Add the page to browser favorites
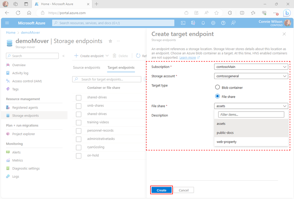The width and height of the screenshot is (294, 199). click(217, 13)
